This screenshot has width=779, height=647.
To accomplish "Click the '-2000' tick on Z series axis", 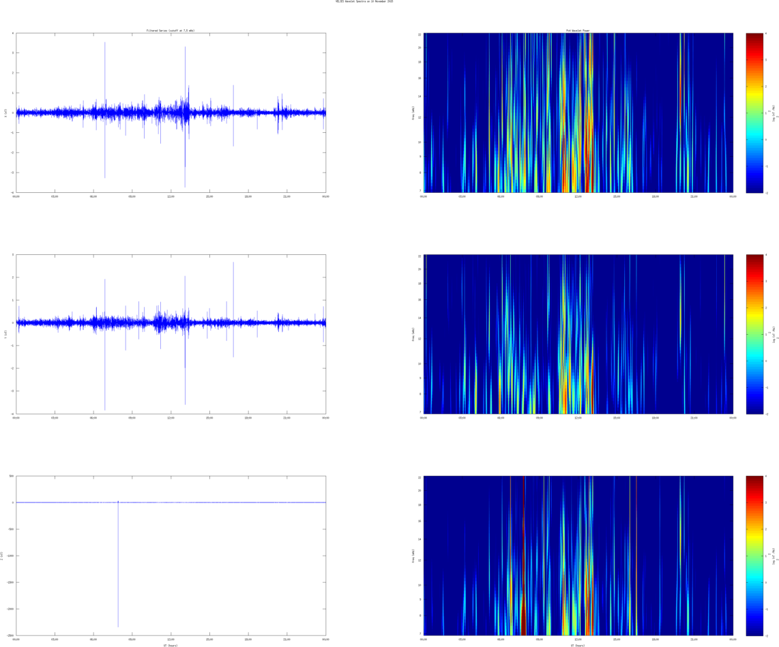I will click(10, 609).
